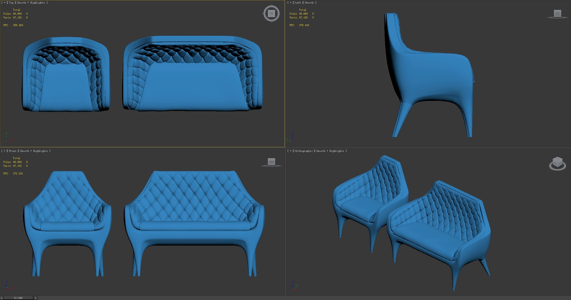Viewport: 571px width, 300px height.
Task: Click 'Polys: 46,868' statistic in Top viewport
Action: (12, 14)
